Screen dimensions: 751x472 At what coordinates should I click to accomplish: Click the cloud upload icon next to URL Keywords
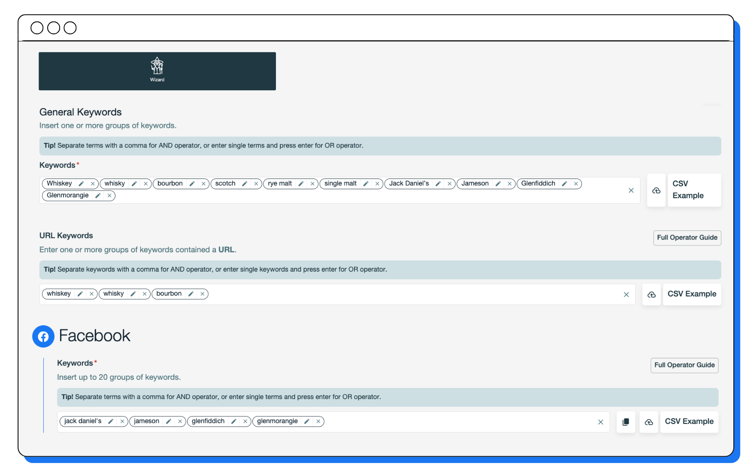(x=651, y=295)
